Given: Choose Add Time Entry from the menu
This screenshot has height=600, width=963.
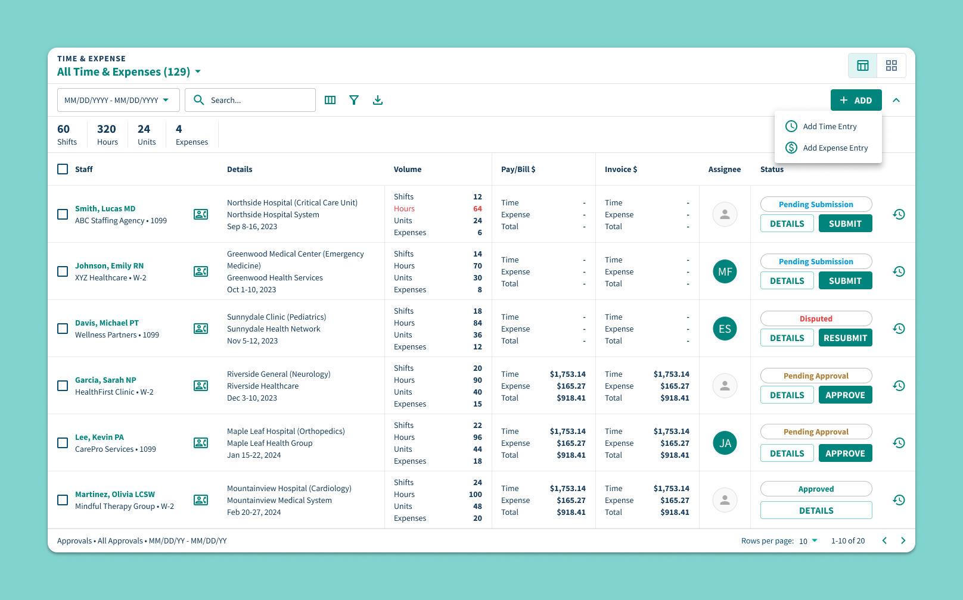Looking at the screenshot, I should pos(830,126).
